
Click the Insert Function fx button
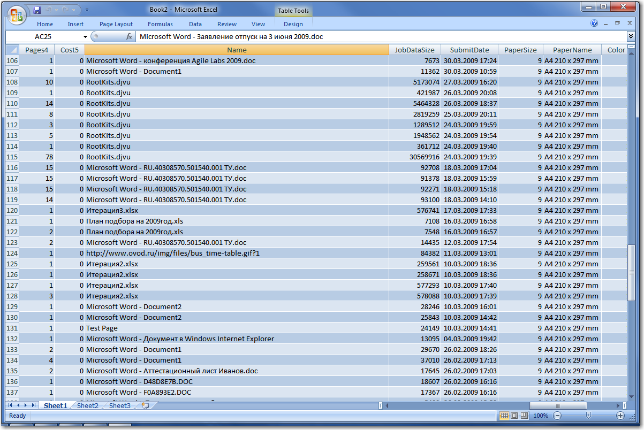(129, 36)
